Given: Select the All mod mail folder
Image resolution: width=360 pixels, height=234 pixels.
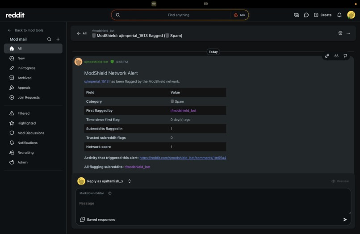Looking at the screenshot, I should [x=33, y=49].
